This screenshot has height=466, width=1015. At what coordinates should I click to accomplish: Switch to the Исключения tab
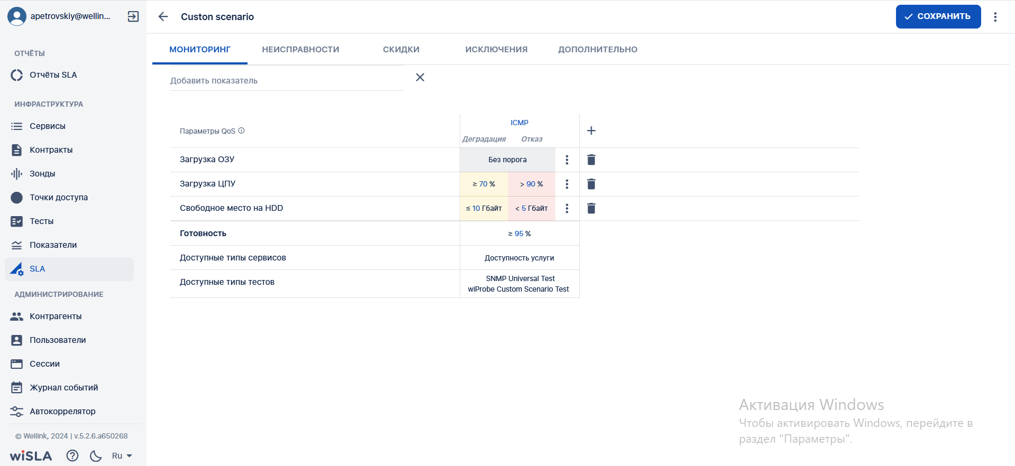(x=496, y=49)
